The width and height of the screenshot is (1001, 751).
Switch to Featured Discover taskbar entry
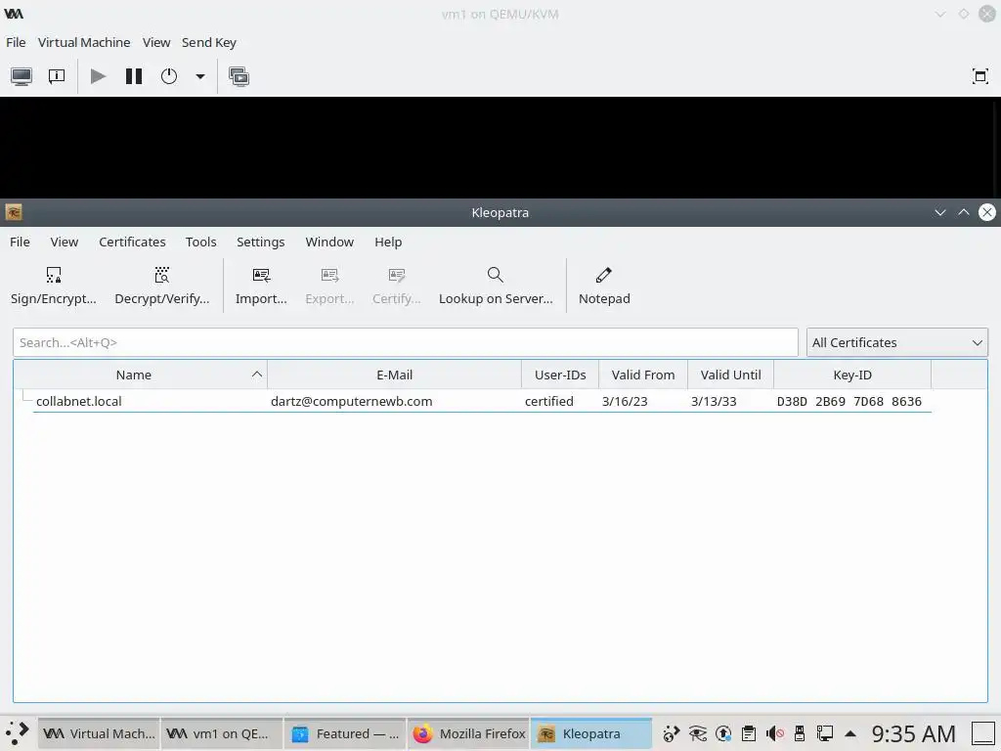pos(345,733)
